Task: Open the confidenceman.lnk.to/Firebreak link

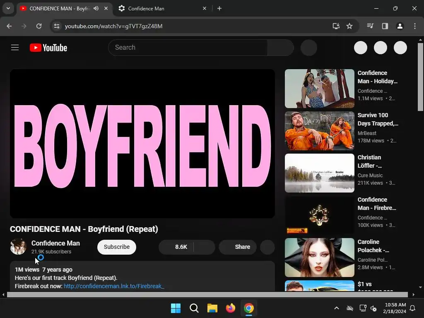Action: pos(114,286)
